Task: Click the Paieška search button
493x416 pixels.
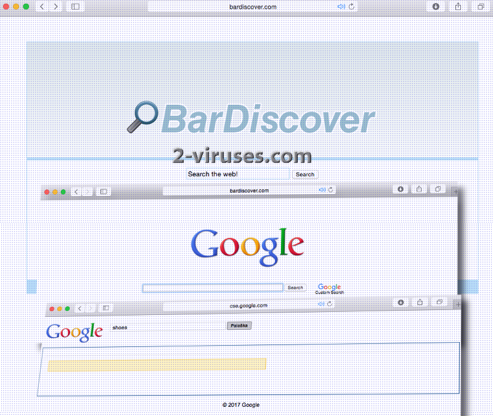Action: pyautogui.click(x=239, y=326)
